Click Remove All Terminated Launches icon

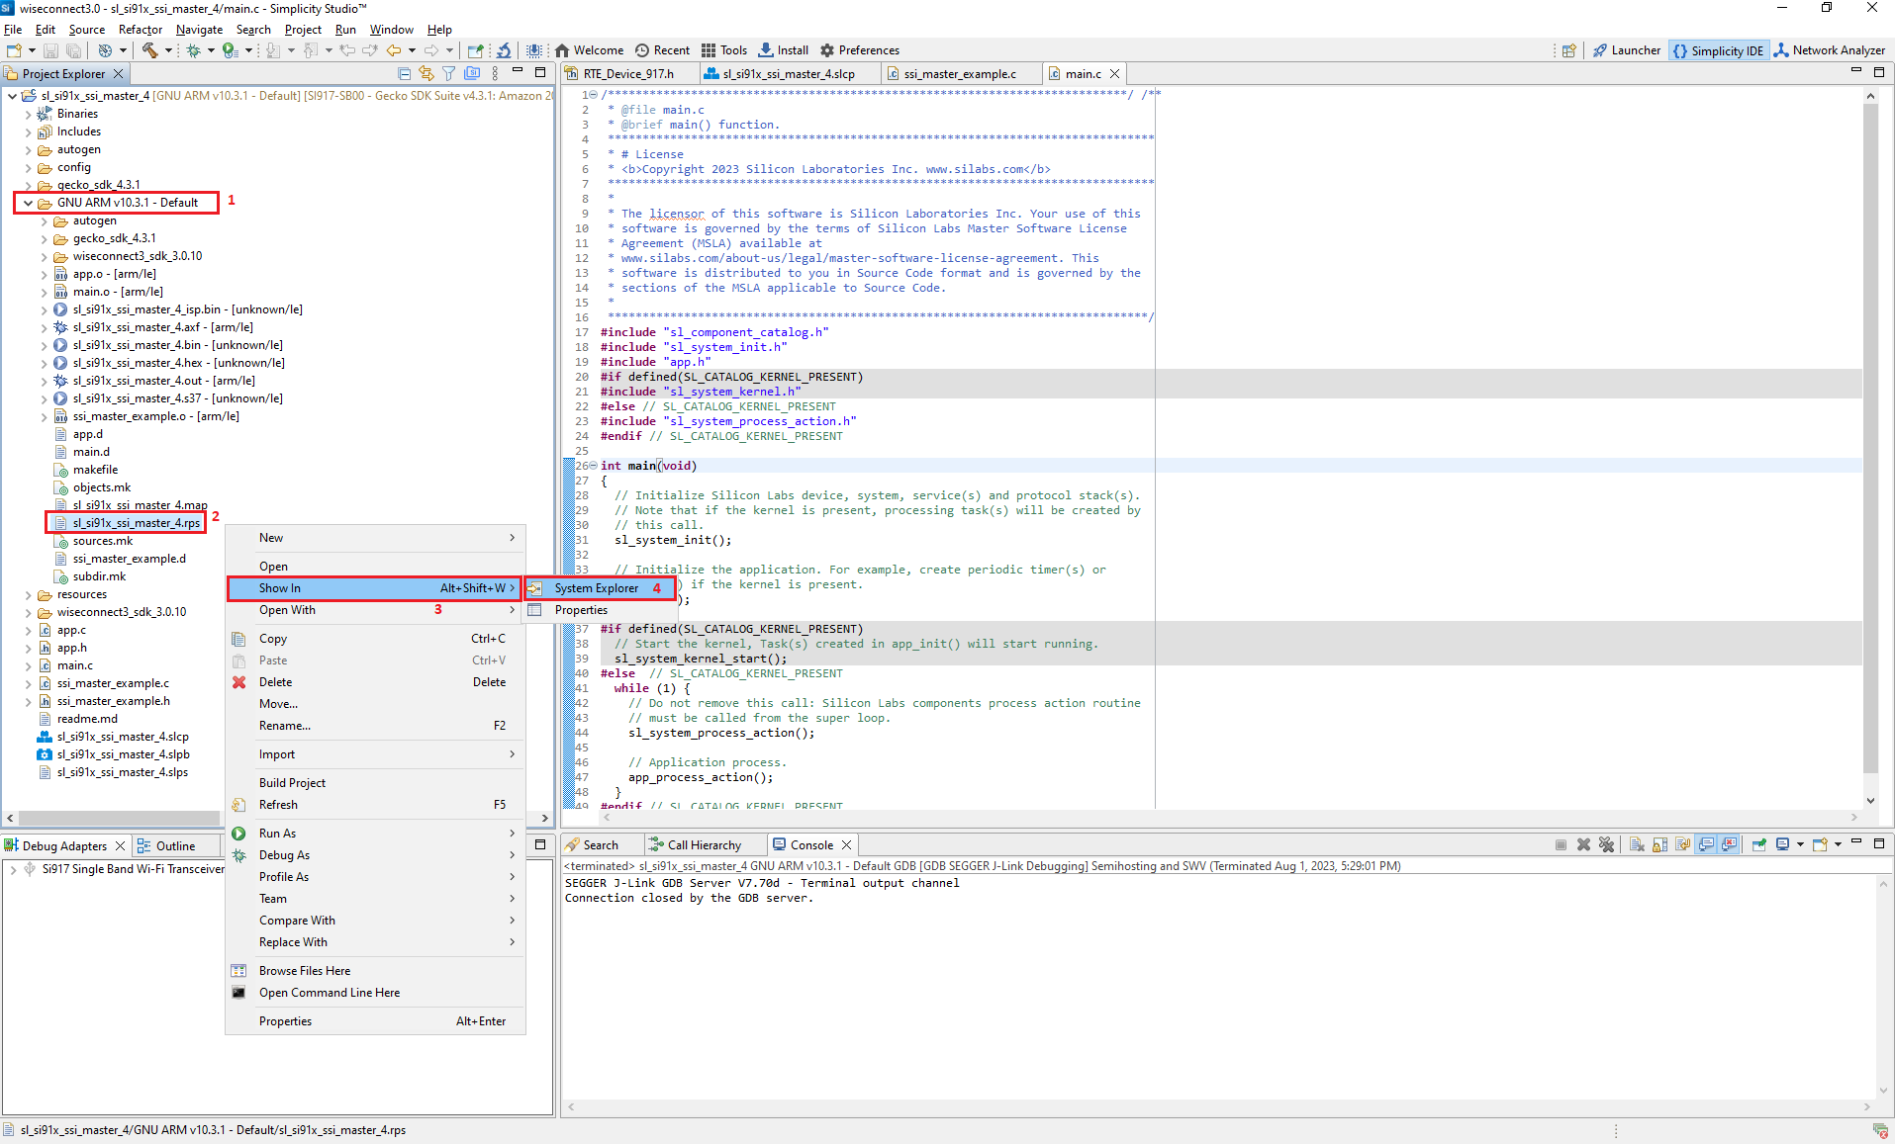1606,845
